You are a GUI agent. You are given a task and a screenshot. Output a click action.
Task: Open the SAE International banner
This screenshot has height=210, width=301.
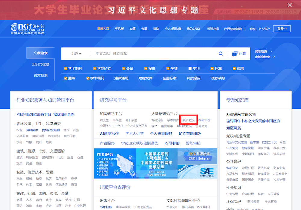click(x=197, y=171)
